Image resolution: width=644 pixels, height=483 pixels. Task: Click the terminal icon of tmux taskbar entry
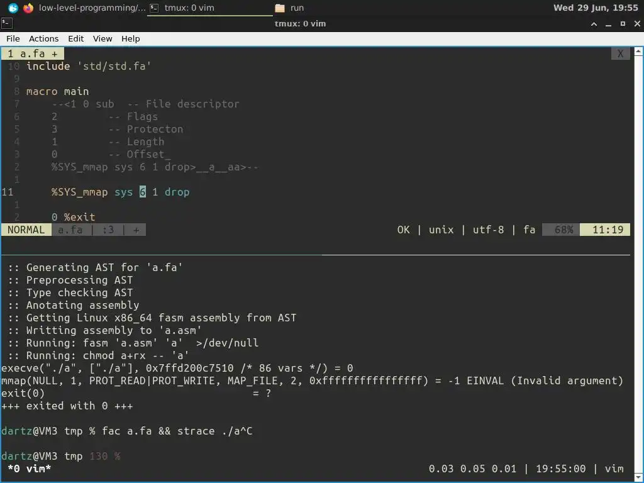pos(154,8)
